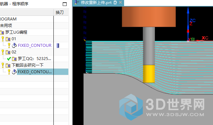Select the PROGRAM root node

coord(8,19)
